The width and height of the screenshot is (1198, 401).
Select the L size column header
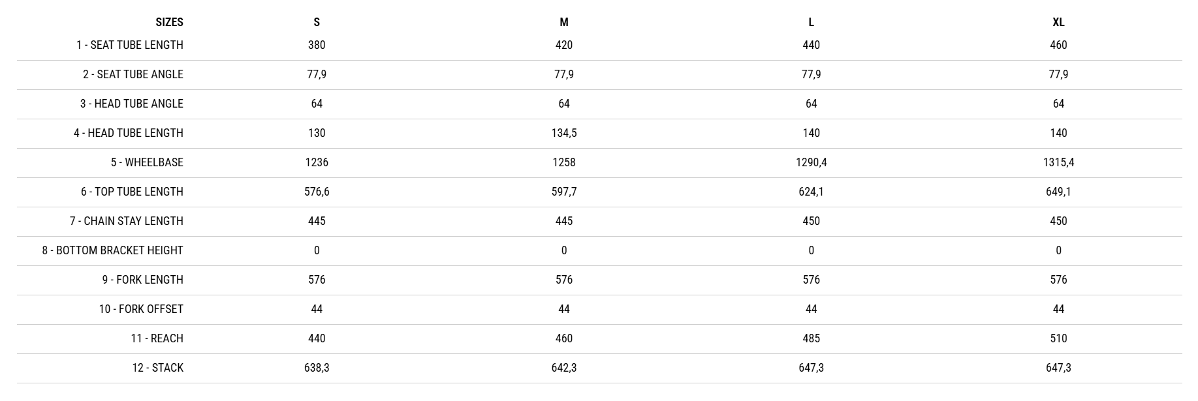[811, 22]
